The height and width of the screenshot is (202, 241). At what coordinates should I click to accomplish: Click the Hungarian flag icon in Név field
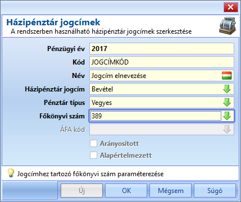[227, 76]
